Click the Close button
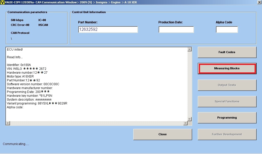 (x=162, y=134)
